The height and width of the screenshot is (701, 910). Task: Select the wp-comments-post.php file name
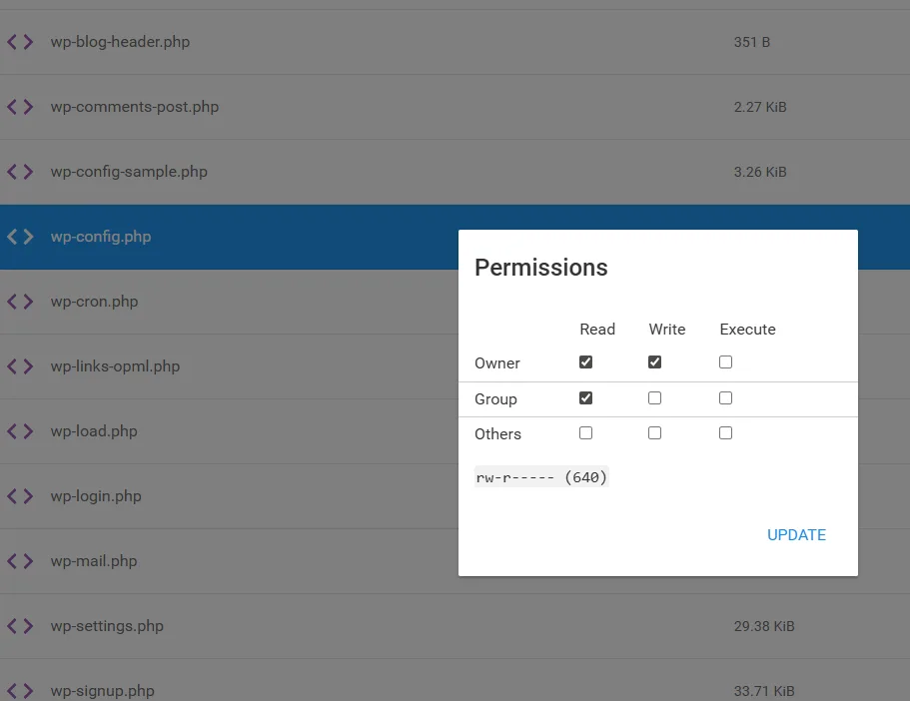pos(135,108)
